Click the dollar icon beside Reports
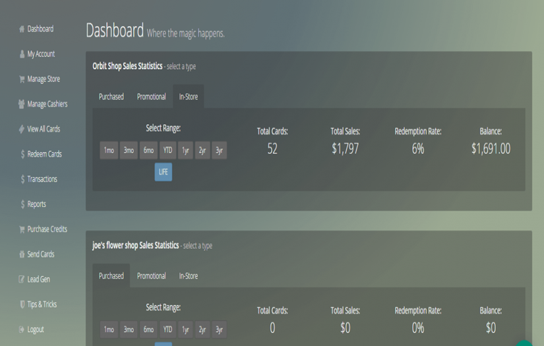This screenshot has width=544, height=346. coord(22,204)
